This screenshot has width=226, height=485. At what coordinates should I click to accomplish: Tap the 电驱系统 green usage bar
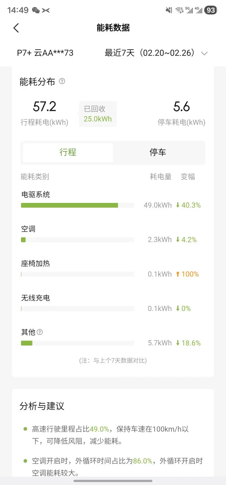69,205
